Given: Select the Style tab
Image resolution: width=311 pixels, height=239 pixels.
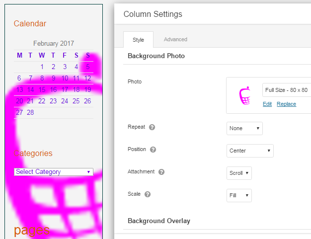Looking at the screenshot, I should [x=138, y=40].
